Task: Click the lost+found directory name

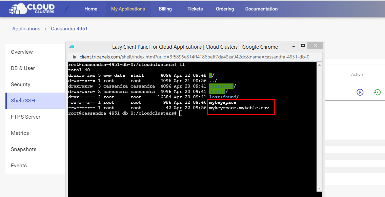Action: coord(222,97)
